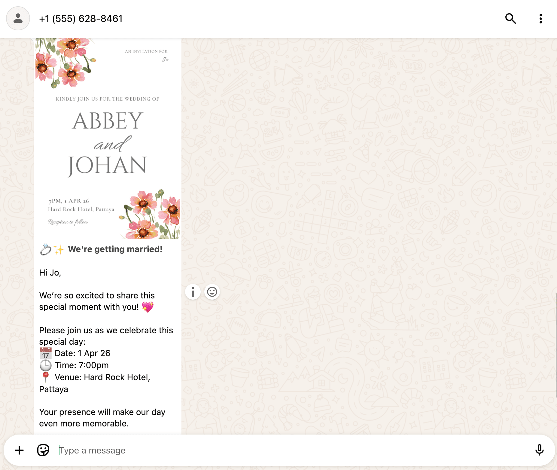Click the 'Reception to follow' text on invitation
Screen dimensions: 557x470
pyautogui.click(x=68, y=222)
